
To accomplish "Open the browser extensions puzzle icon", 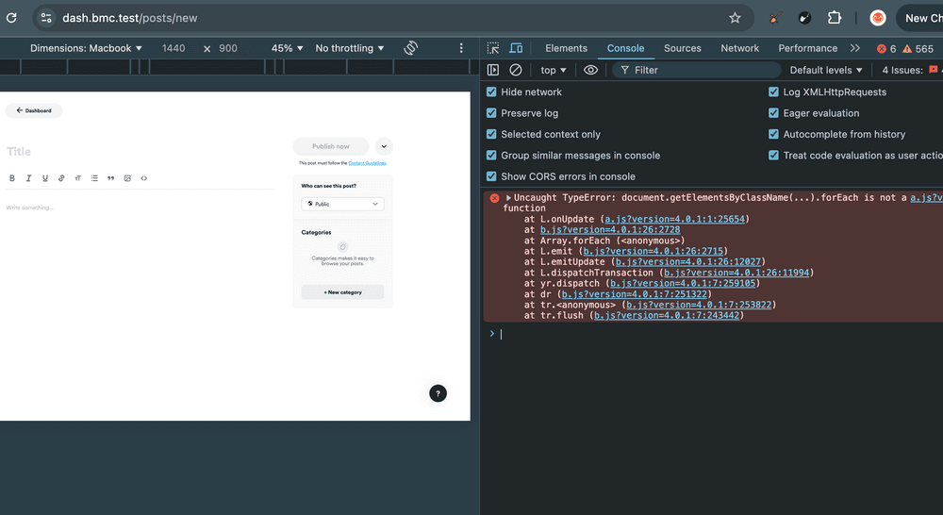I will coord(834,18).
